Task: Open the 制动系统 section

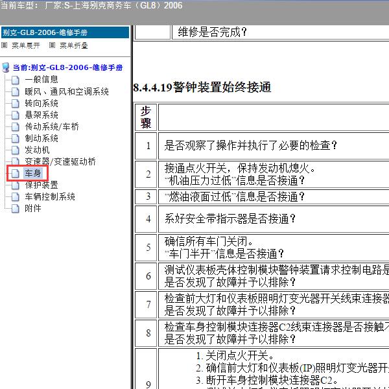Action: pos(41,138)
